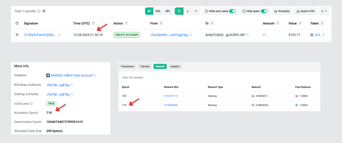Click epoch 719 in rewards table
This screenshot has height=143, width=342.
pos(124,105)
